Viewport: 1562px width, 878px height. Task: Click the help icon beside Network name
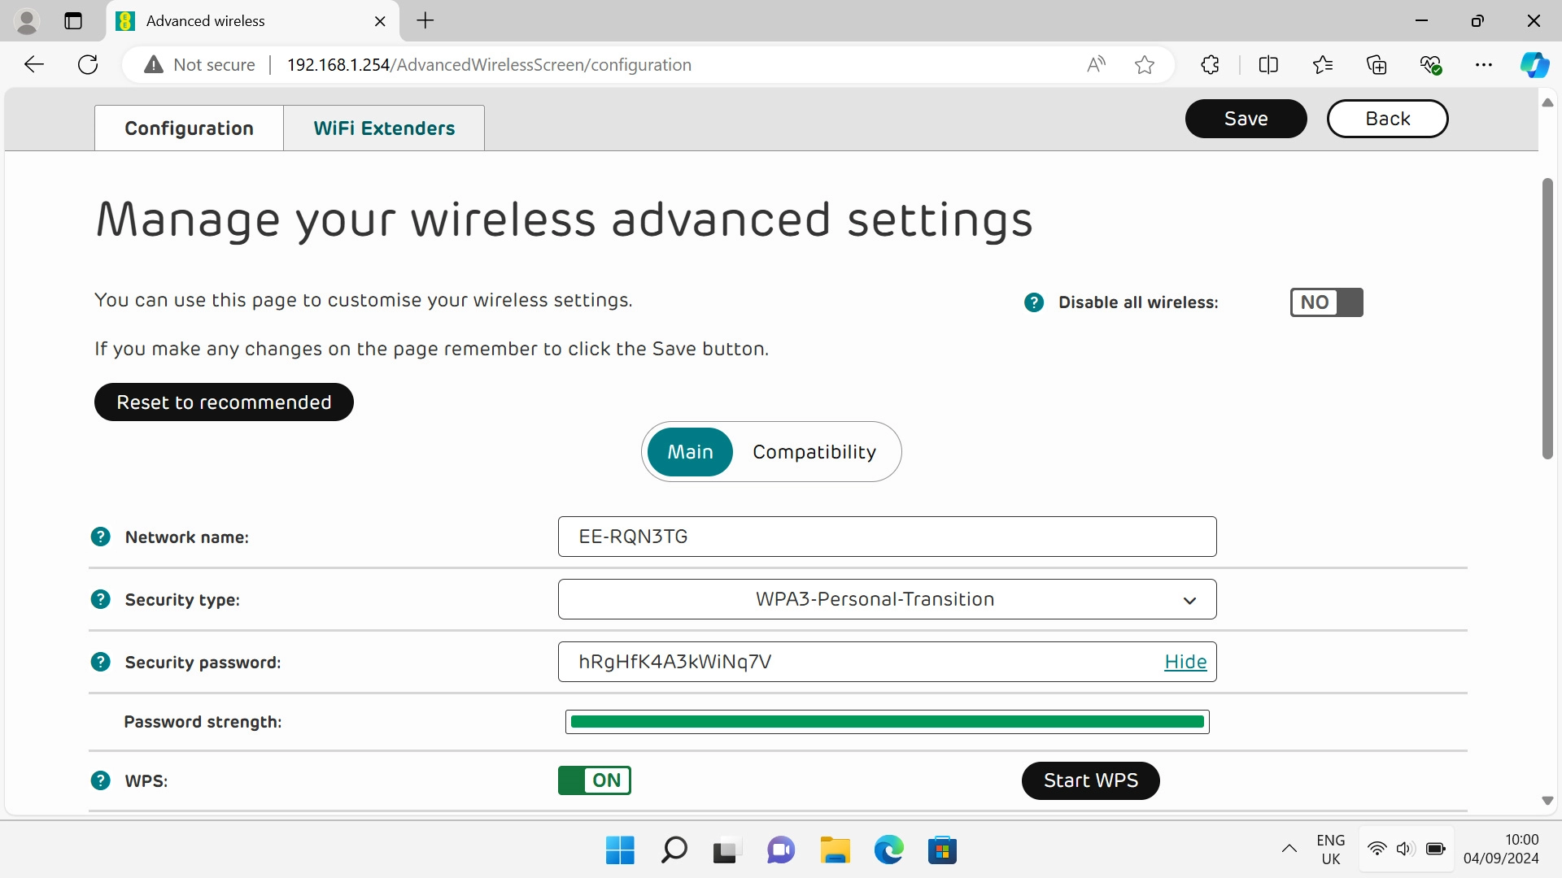coord(100,537)
